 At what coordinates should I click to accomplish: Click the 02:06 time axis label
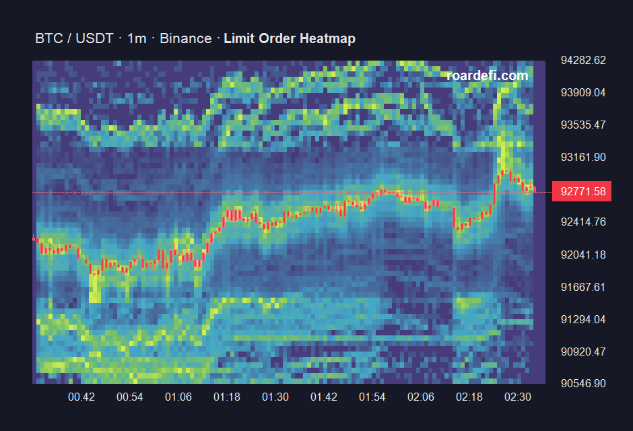point(421,397)
